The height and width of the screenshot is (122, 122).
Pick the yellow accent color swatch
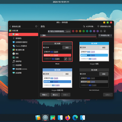(80, 31)
